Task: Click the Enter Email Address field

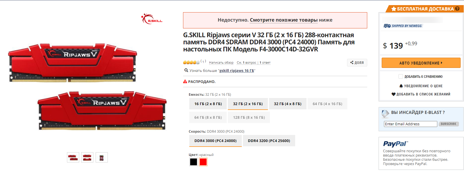Action: pos(410,124)
